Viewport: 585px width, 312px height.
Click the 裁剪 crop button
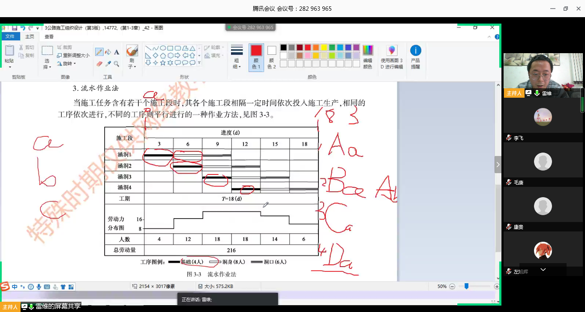coord(65,47)
